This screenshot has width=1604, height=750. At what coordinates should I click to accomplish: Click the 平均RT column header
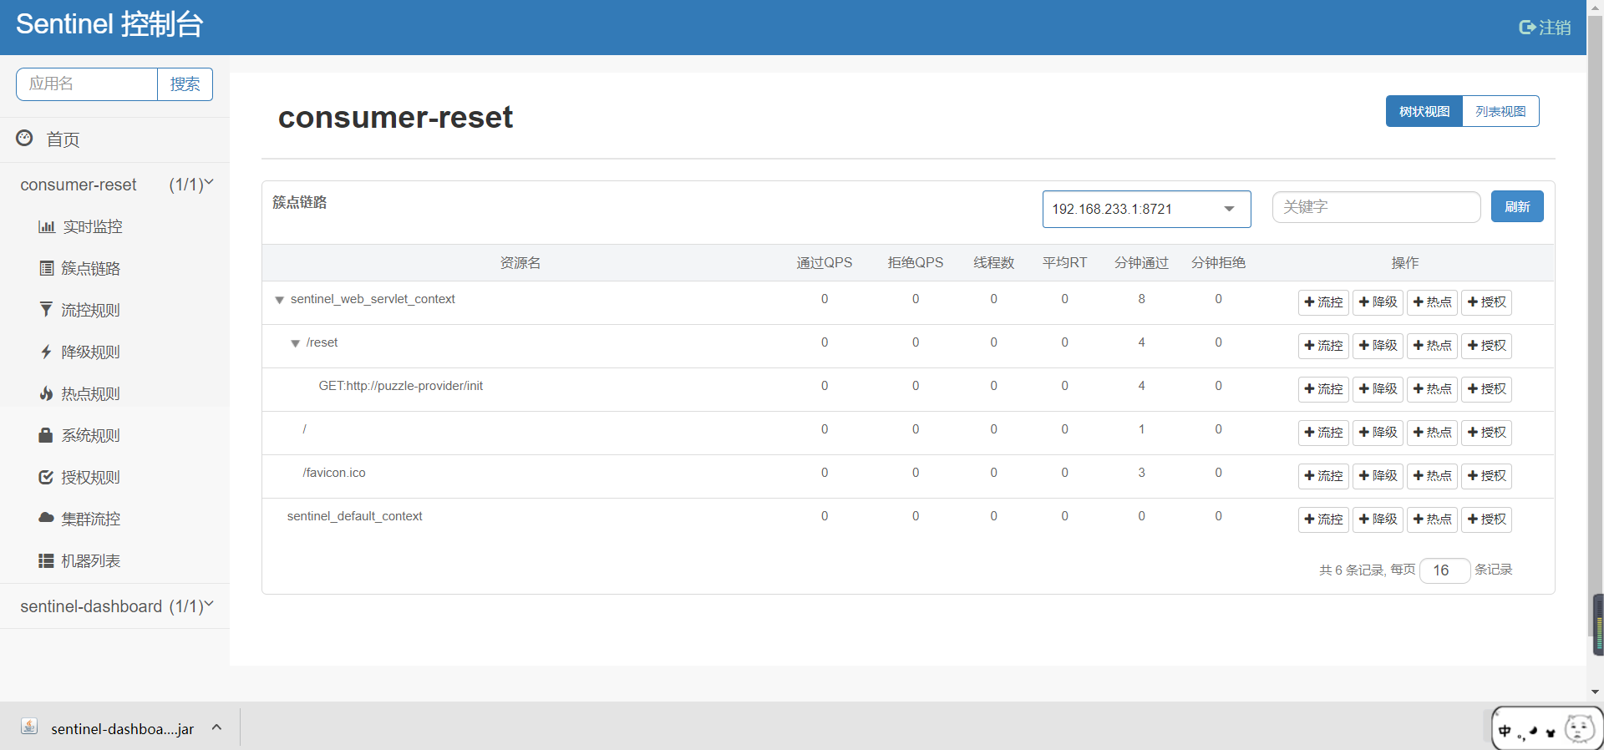point(1064,263)
